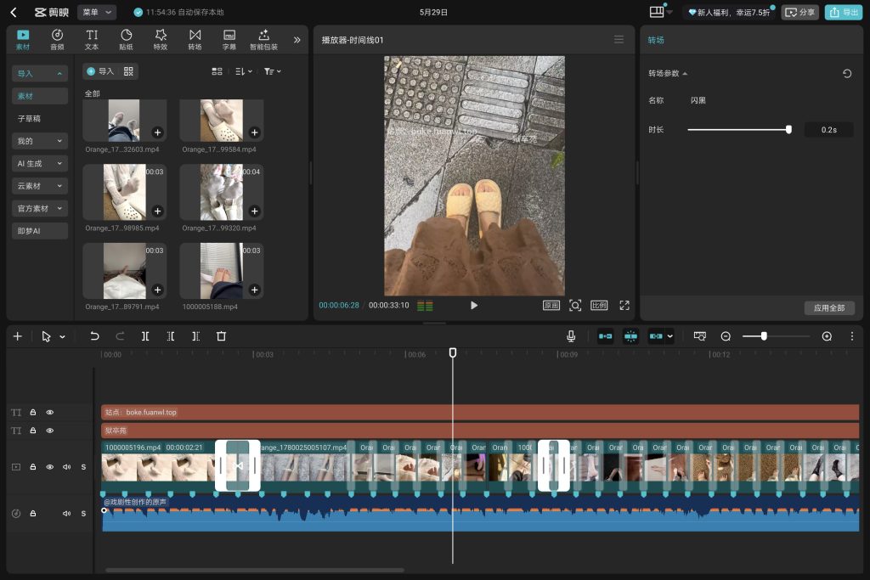Start voice recording with the microphone icon
Screen dimensions: 870x580
(571, 336)
